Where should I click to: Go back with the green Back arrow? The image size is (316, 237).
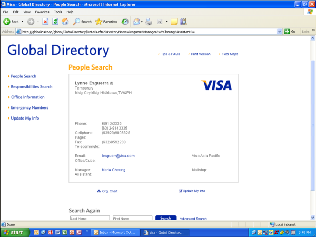point(11,22)
